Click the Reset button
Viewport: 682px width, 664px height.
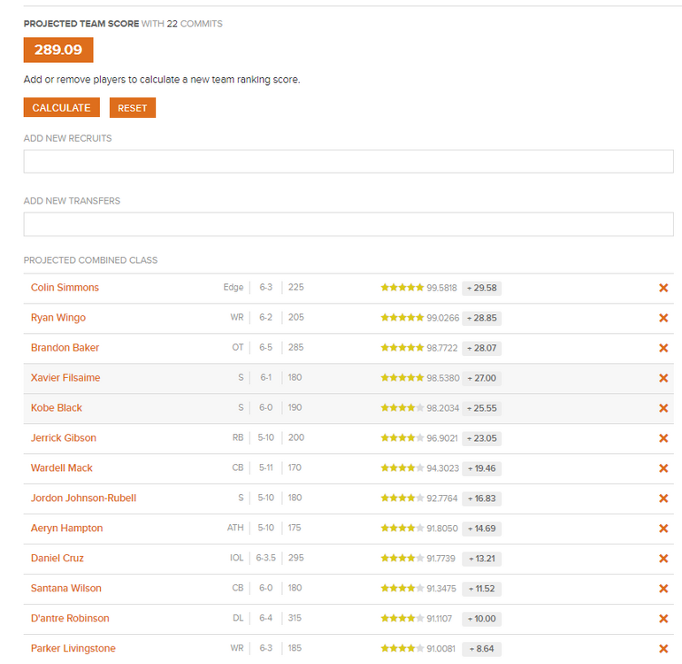coord(133,108)
